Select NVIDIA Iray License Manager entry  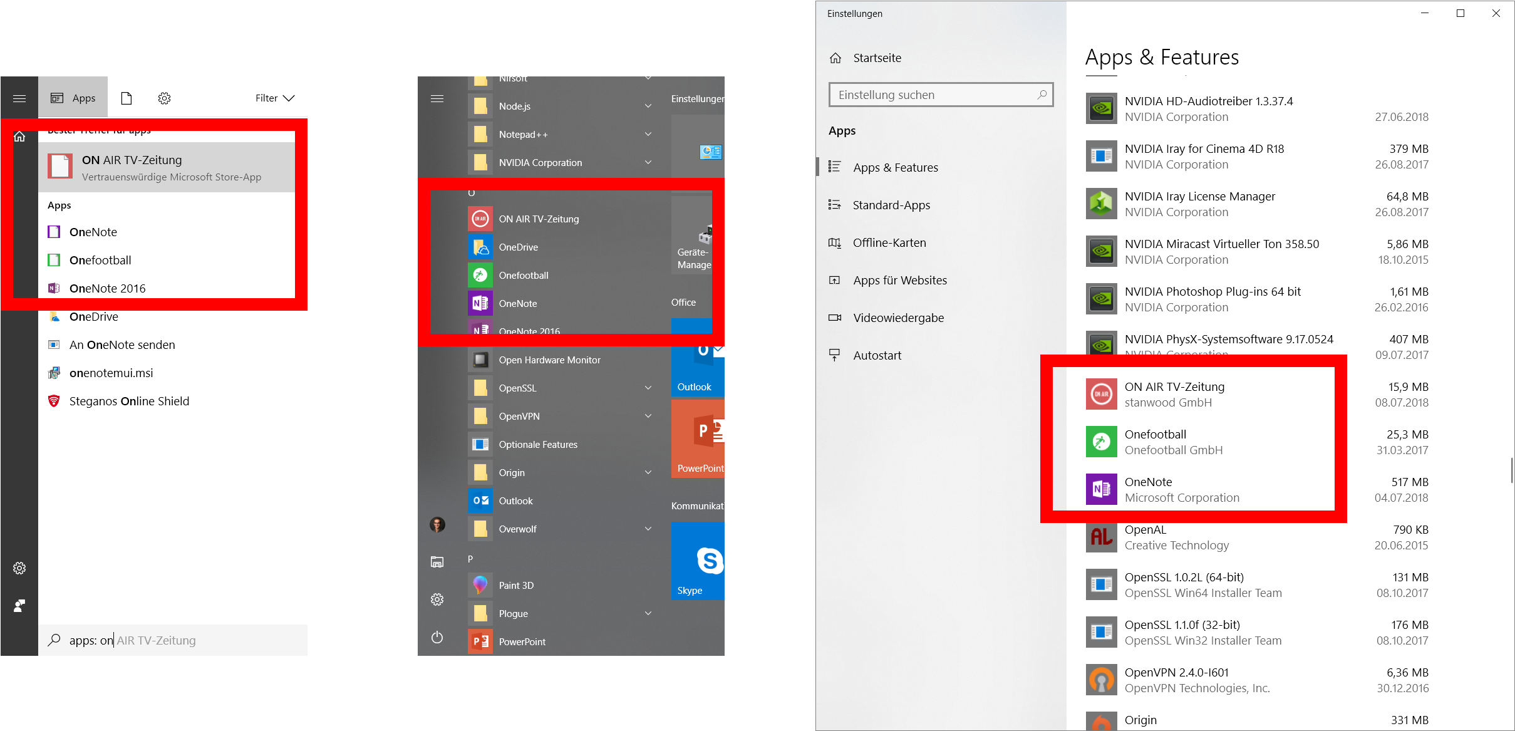pos(1258,204)
